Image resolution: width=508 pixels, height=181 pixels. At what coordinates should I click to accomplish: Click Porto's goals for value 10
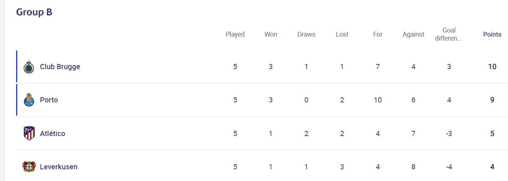click(x=377, y=100)
